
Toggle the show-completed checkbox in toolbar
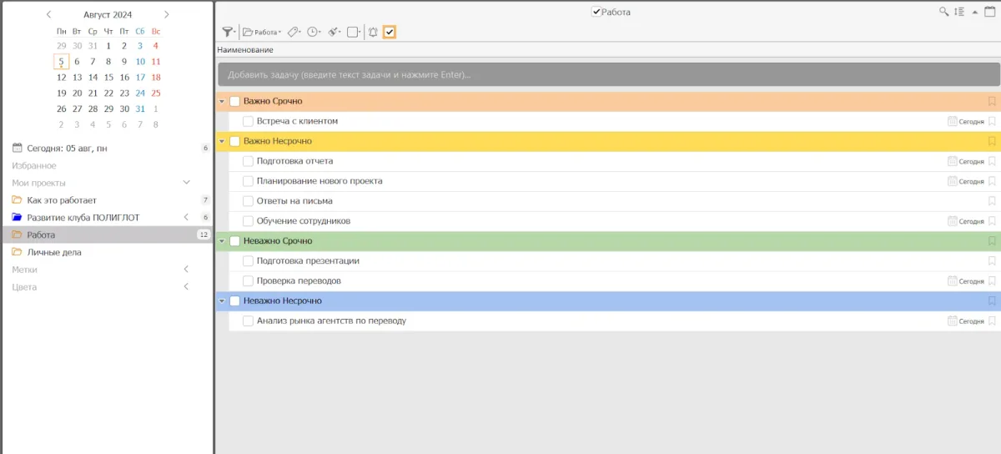click(x=390, y=32)
